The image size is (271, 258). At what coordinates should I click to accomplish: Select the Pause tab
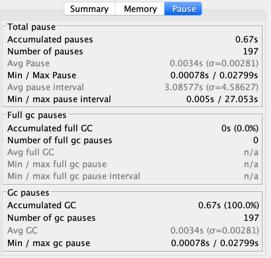pos(184,9)
